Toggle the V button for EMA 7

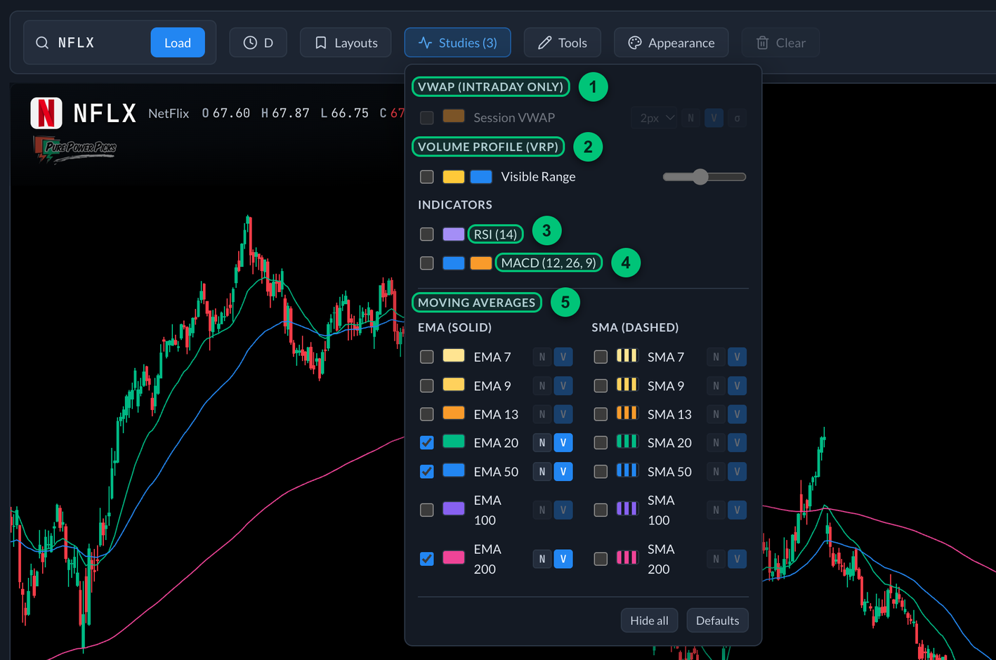(x=563, y=357)
